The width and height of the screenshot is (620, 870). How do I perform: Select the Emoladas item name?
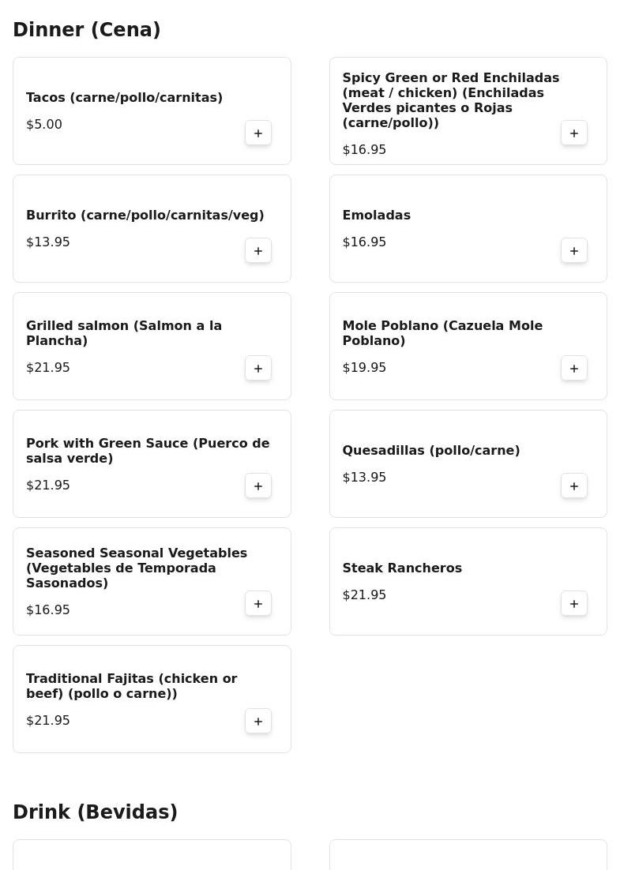376,215
